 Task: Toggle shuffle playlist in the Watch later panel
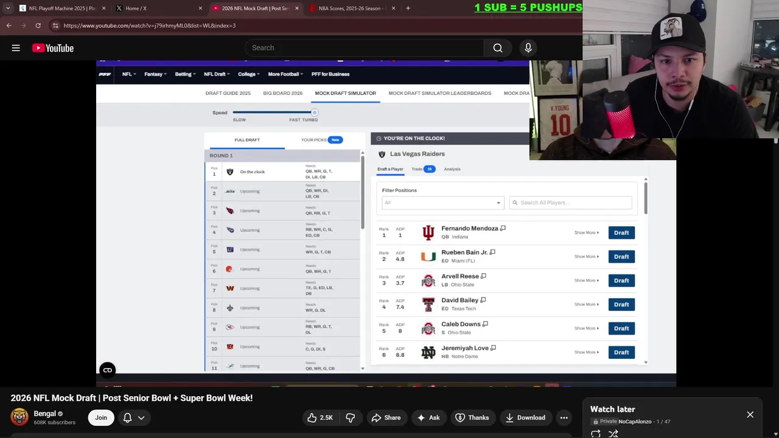[613, 434]
